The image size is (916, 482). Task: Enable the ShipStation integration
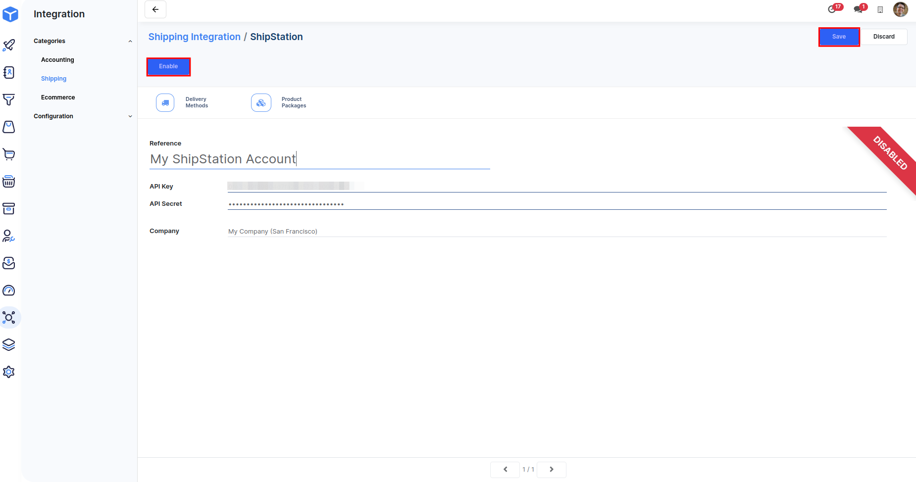[168, 66]
